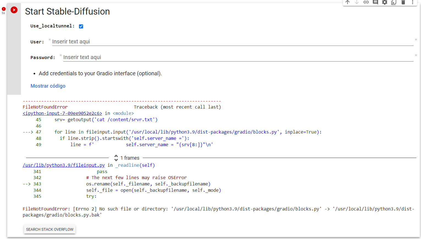The image size is (421, 239).
Task: Click the 'Add credentials to your Gradio interface' text
Action: tap(100, 73)
